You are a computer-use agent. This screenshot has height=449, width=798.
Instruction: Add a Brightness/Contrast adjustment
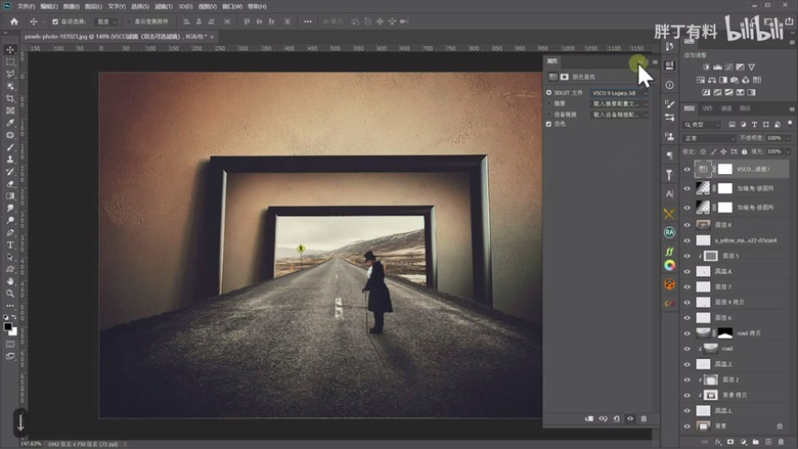click(705, 67)
